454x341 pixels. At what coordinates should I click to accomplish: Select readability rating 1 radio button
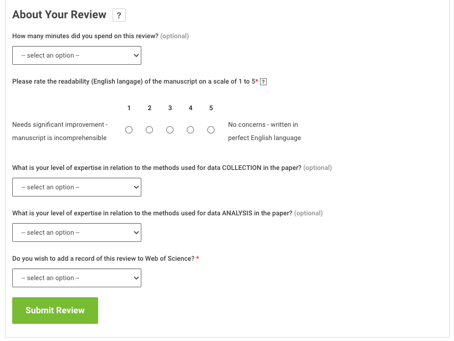pos(129,130)
